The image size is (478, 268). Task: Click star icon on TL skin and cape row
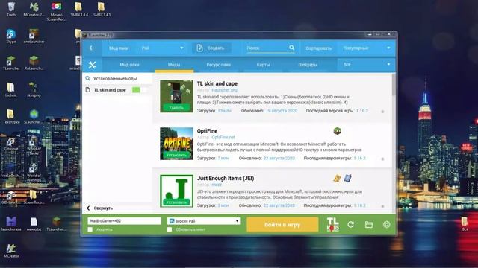click(382, 112)
